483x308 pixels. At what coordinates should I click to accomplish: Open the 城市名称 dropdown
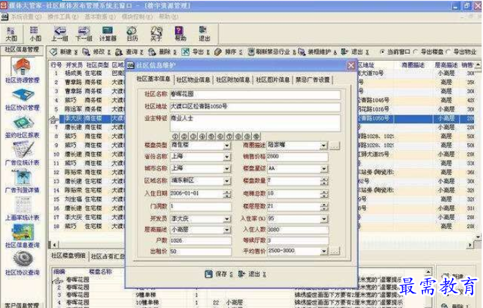pos(227,169)
